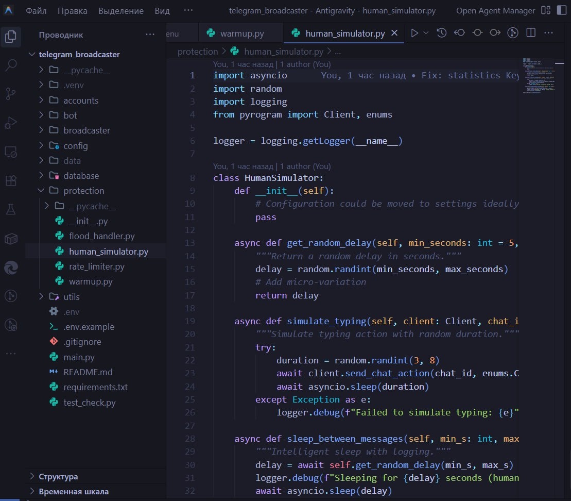Open the Source Control view
Image resolution: width=571 pixels, height=501 pixels.
11,94
